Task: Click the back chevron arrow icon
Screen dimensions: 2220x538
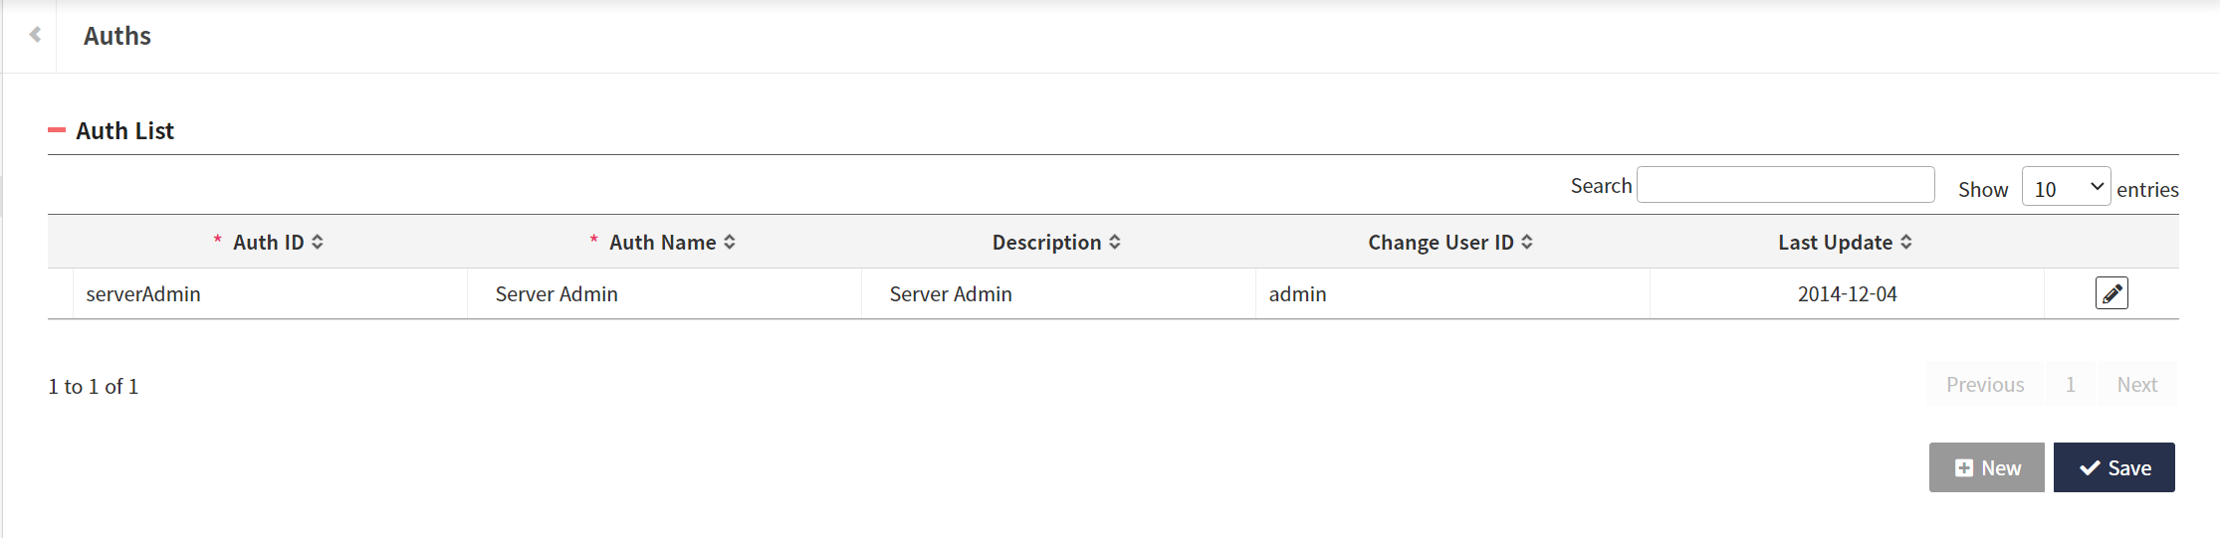Action: click(35, 35)
